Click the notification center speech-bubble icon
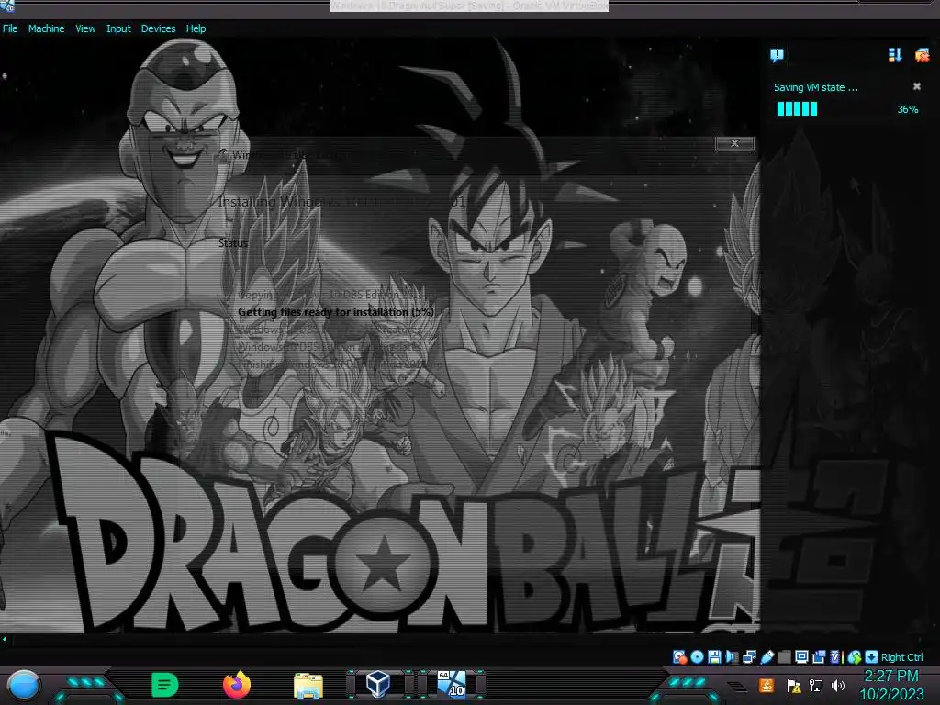Viewport: 940px width, 705px height. (x=777, y=55)
